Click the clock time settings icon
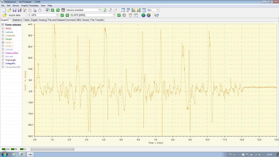279x157 pixels. pos(40,10)
